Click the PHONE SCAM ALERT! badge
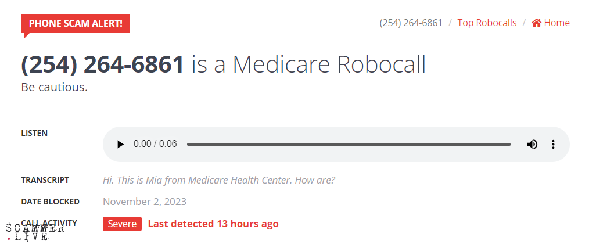This screenshot has width=596, height=248. click(76, 23)
